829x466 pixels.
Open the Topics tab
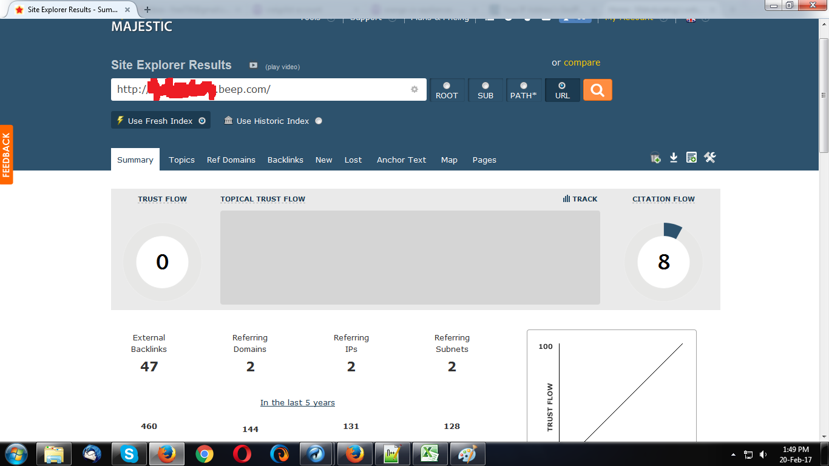coord(182,160)
